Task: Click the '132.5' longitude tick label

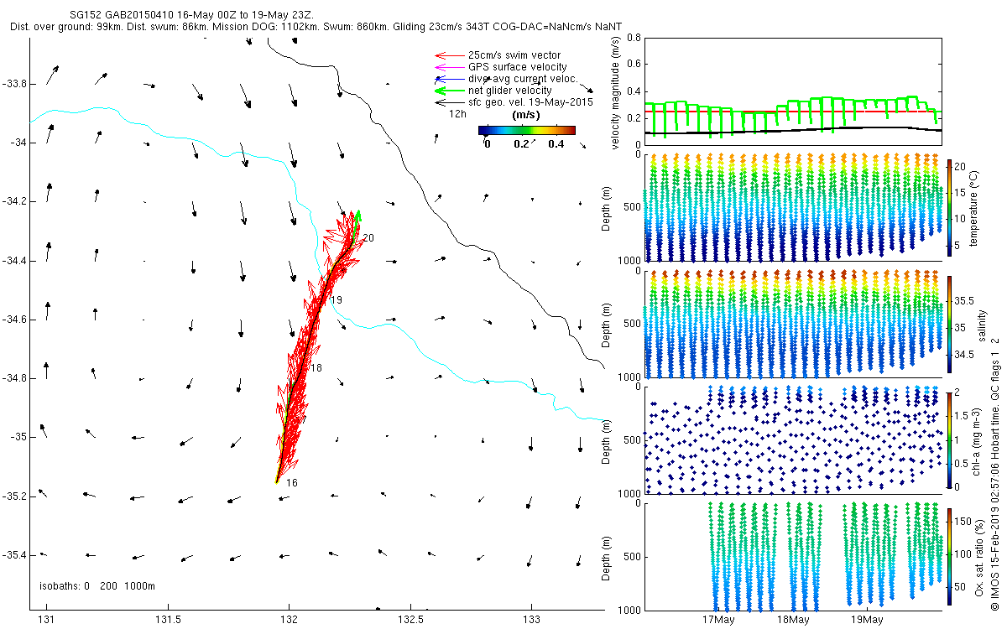Action: 410,620
